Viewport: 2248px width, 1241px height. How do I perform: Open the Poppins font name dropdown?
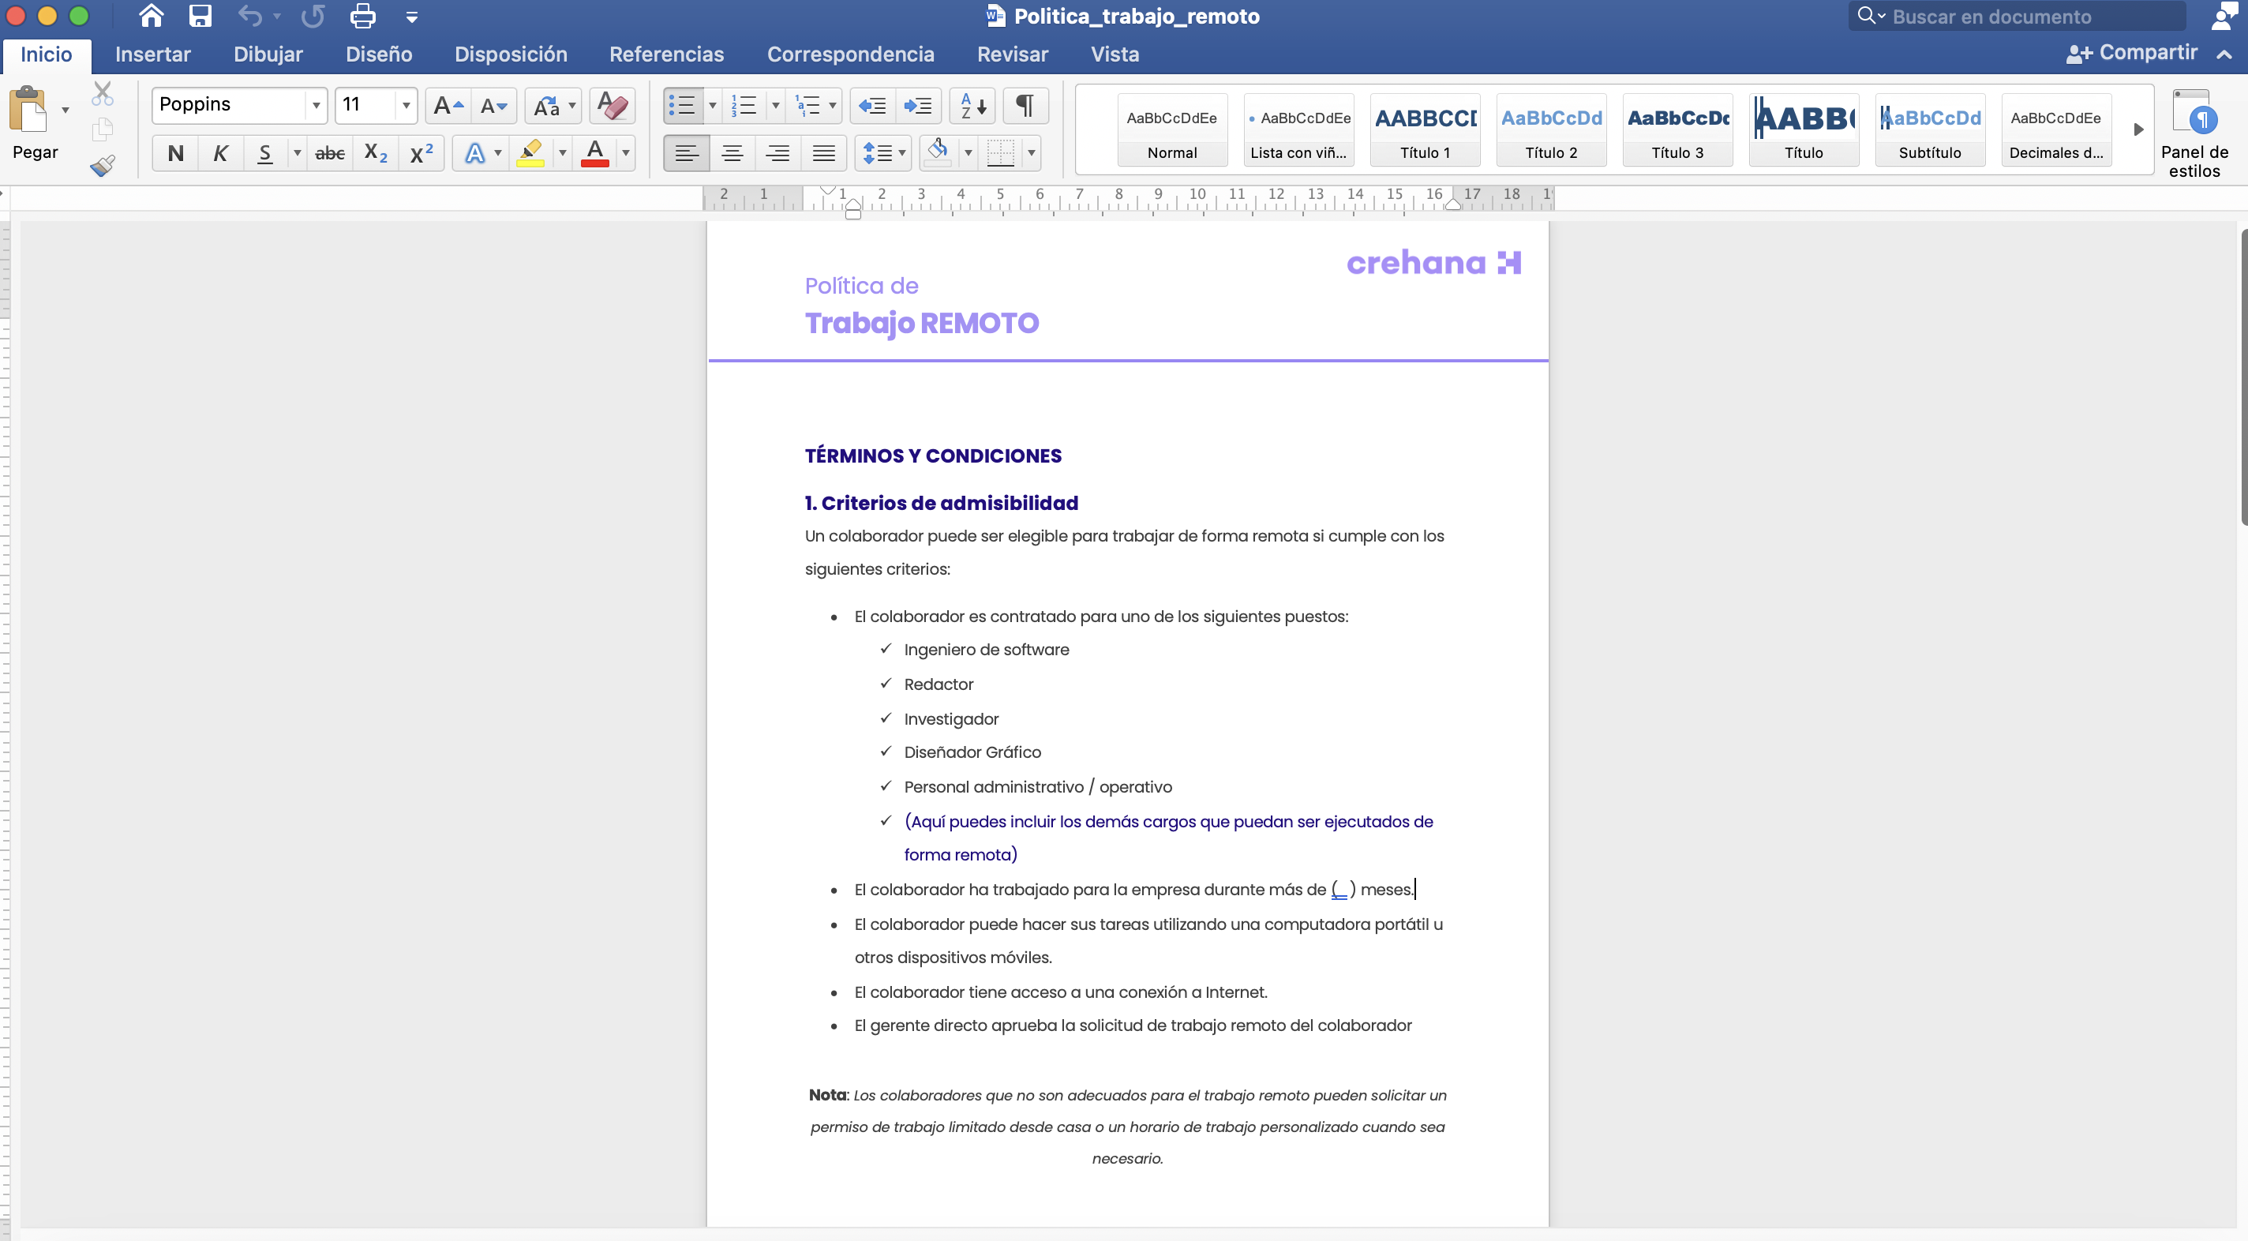point(316,106)
